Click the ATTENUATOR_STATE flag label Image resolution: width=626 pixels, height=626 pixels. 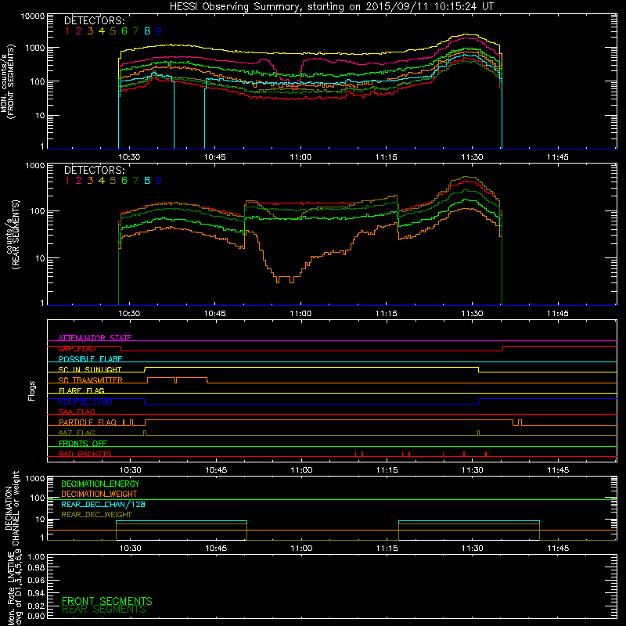coord(95,338)
